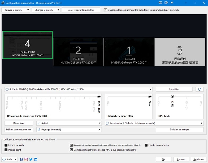Viewport: 208px width, 163px height.
Task: Set resolution slider to 640x480 tick
Action: 7,98
